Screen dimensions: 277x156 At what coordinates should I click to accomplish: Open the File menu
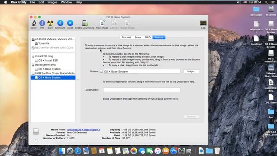[32, 2]
